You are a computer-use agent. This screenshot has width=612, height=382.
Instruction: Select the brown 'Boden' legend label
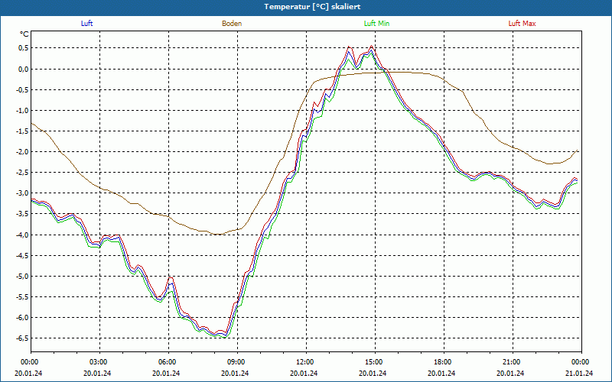(x=232, y=24)
